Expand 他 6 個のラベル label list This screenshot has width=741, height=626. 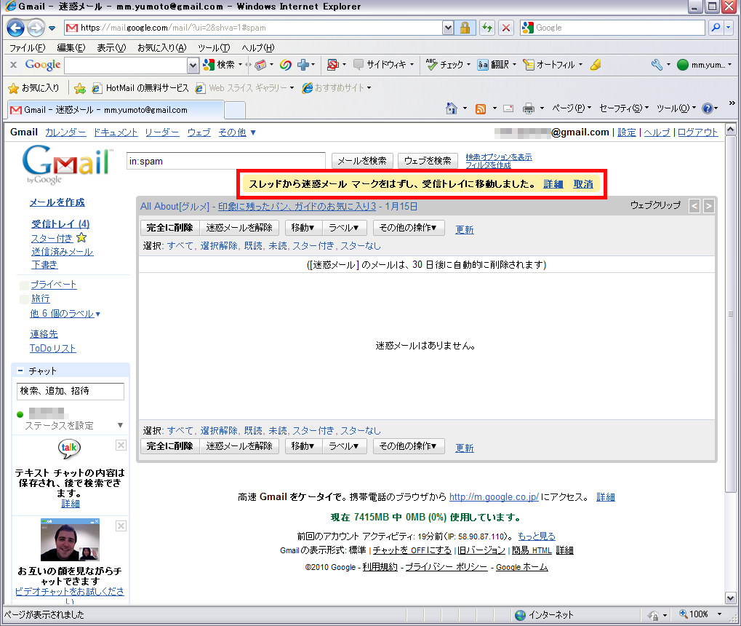tap(65, 314)
